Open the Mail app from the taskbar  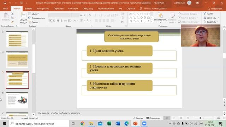100,123
